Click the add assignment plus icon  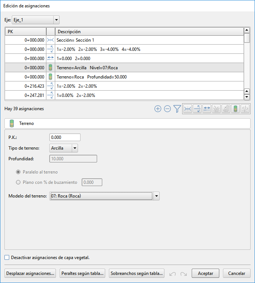(158, 109)
